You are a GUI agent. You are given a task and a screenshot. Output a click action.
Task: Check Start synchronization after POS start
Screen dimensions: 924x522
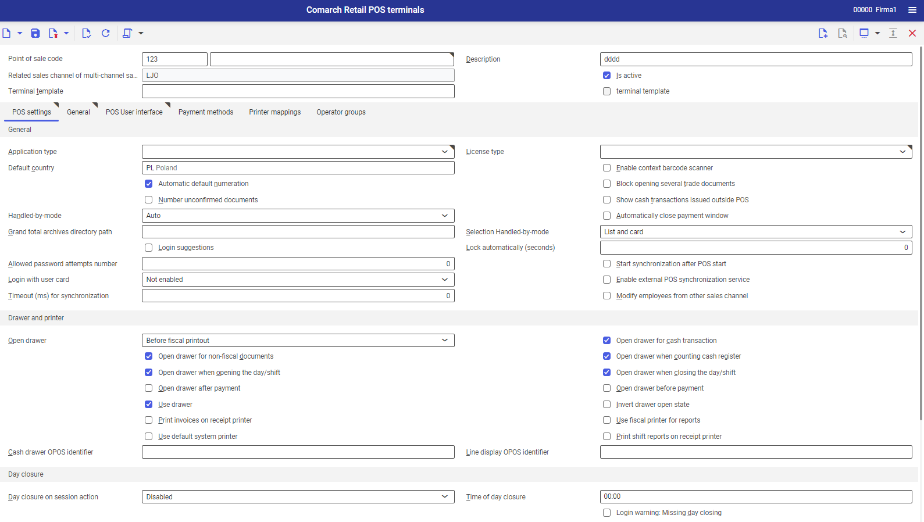[607, 264]
